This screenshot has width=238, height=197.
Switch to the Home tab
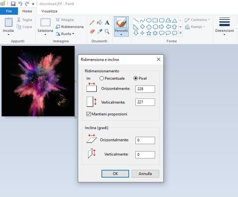(27, 11)
